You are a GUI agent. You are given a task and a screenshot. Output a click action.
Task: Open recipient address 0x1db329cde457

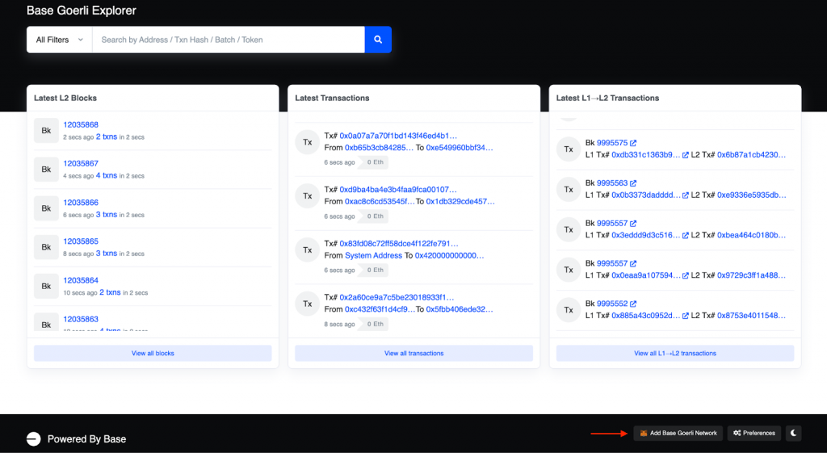(x=460, y=201)
